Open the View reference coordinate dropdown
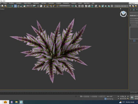This screenshot has width=138, height=104. pyautogui.click(x=30, y=6)
